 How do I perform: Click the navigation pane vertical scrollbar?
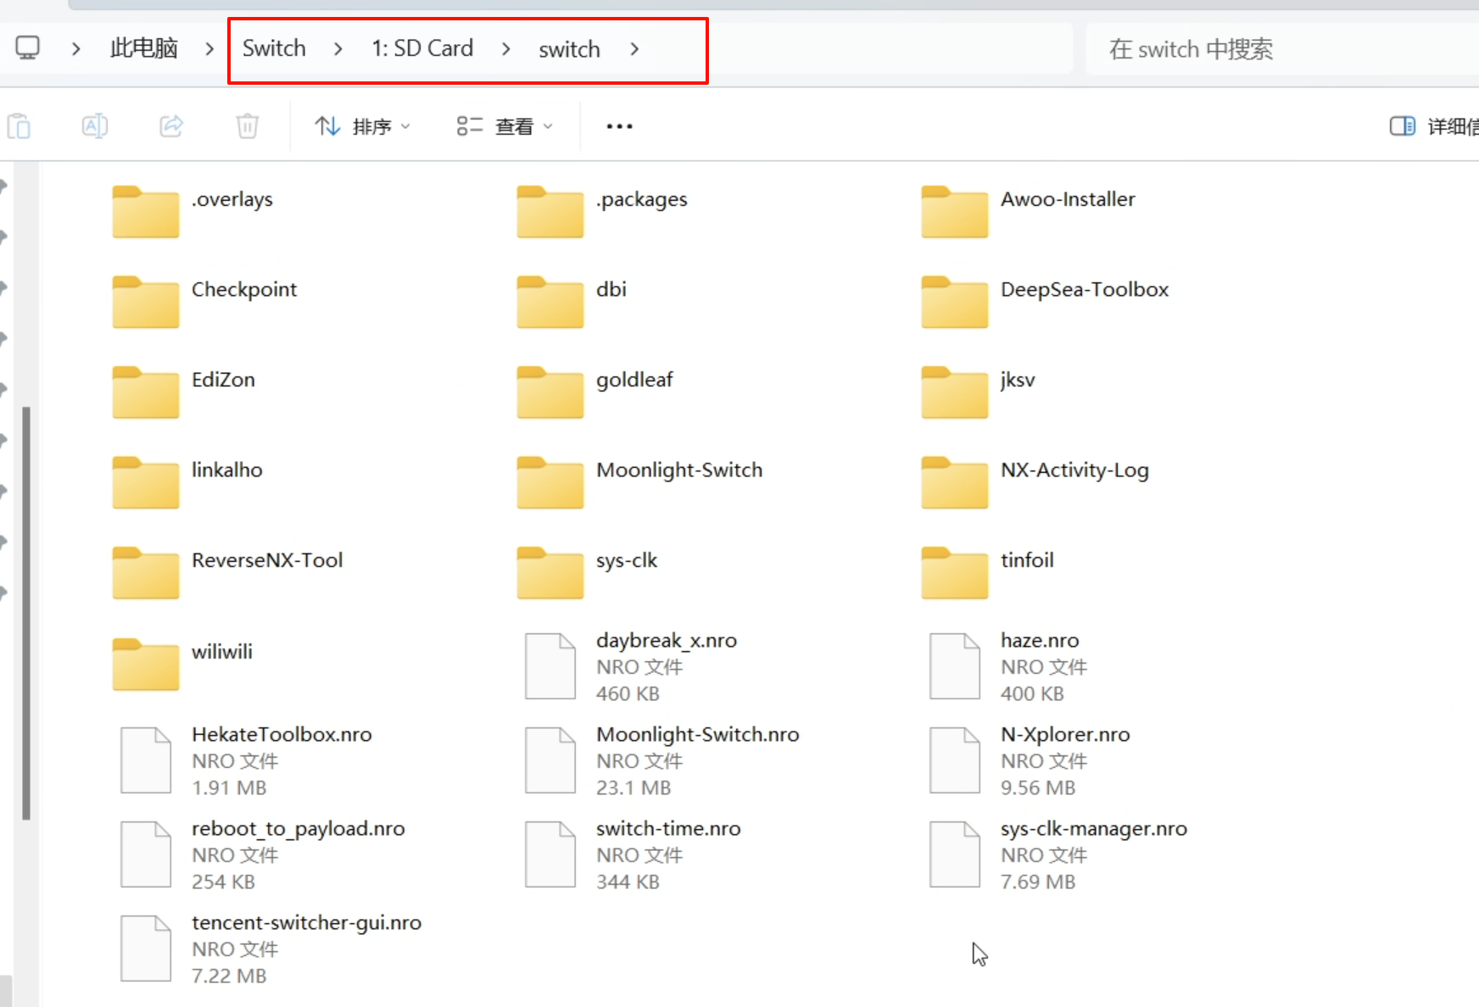pos(26,610)
